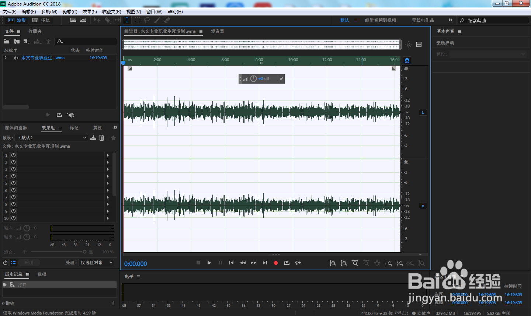Delete the effects rack preset

click(x=102, y=138)
